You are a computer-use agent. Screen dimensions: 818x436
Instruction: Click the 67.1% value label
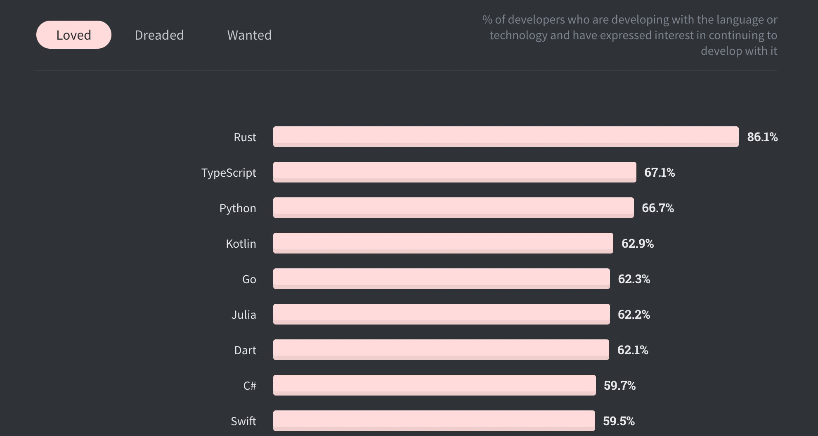(660, 173)
